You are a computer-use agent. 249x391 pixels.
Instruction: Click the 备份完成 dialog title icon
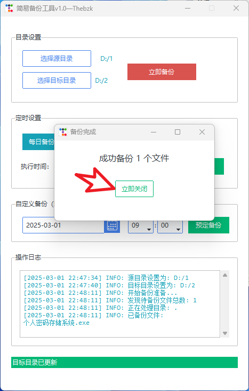point(63,132)
